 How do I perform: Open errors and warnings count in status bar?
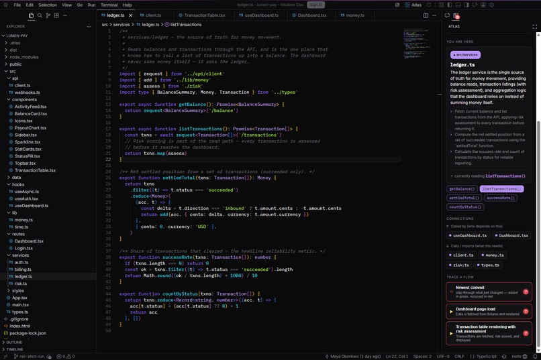click(x=66, y=357)
